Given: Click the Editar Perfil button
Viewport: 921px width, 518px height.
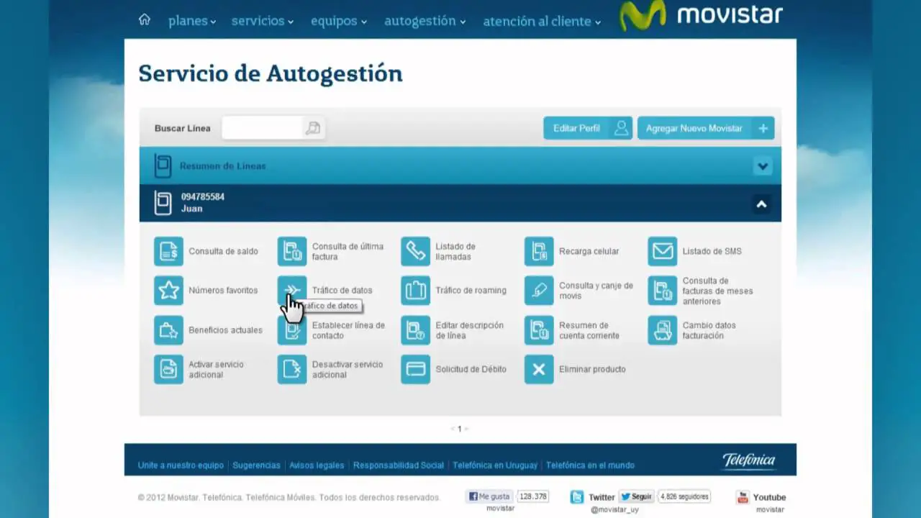Looking at the screenshot, I should [588, 128].
